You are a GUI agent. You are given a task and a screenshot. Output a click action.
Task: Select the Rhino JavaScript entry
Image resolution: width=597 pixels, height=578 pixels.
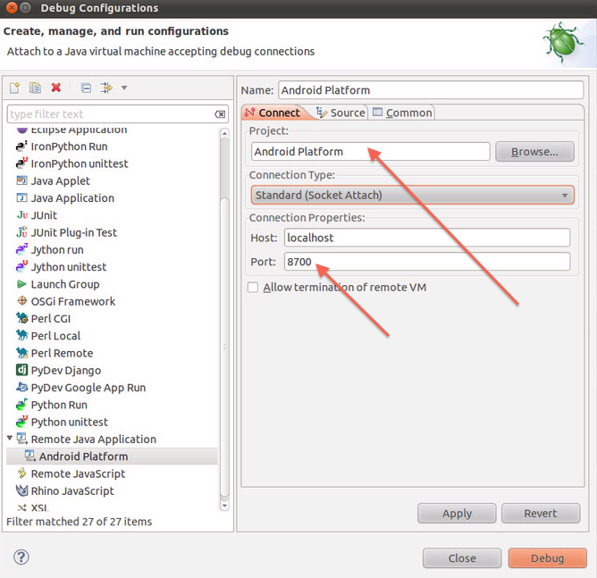(72, 490)
